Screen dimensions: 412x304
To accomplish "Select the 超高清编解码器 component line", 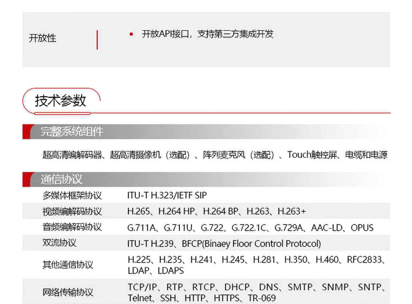I will coord(215,155).
